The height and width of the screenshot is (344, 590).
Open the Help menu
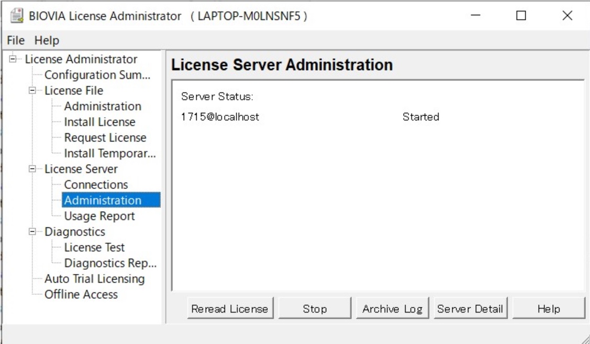tap(47, 40)
